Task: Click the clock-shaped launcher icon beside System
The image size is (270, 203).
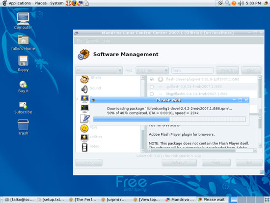Action: [86, 3]
